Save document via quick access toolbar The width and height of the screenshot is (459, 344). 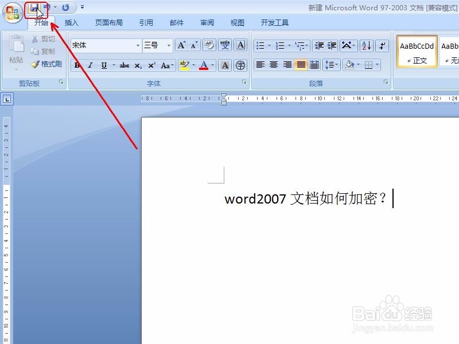34,7
